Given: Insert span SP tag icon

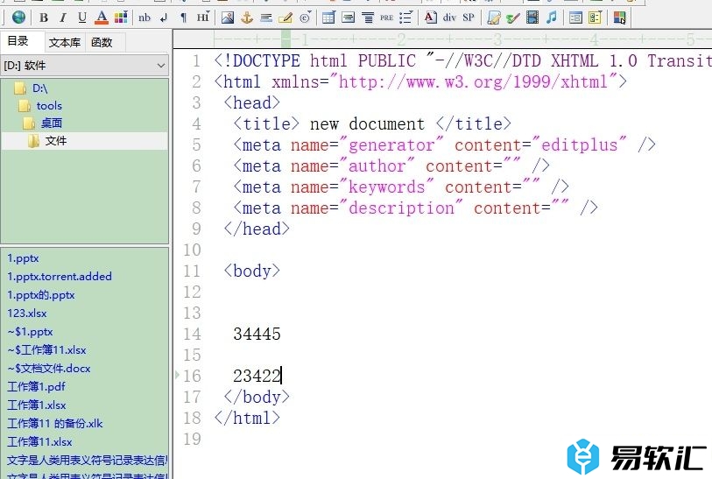Looking at the screenshot, I should click(x=469, y=18).
